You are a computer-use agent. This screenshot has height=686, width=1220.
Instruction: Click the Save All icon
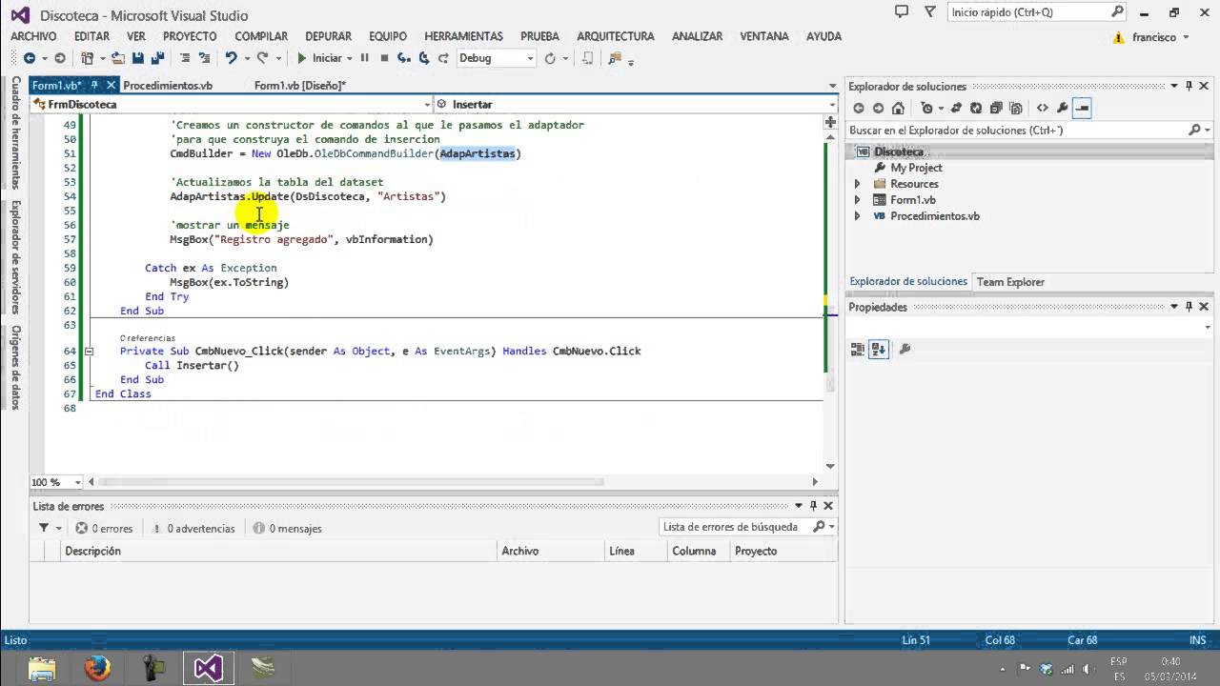tap(156, 58)
